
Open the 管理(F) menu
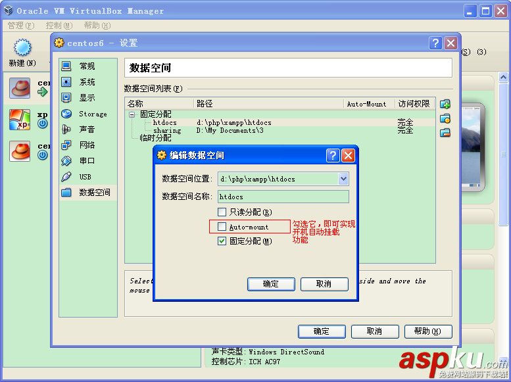21,26
